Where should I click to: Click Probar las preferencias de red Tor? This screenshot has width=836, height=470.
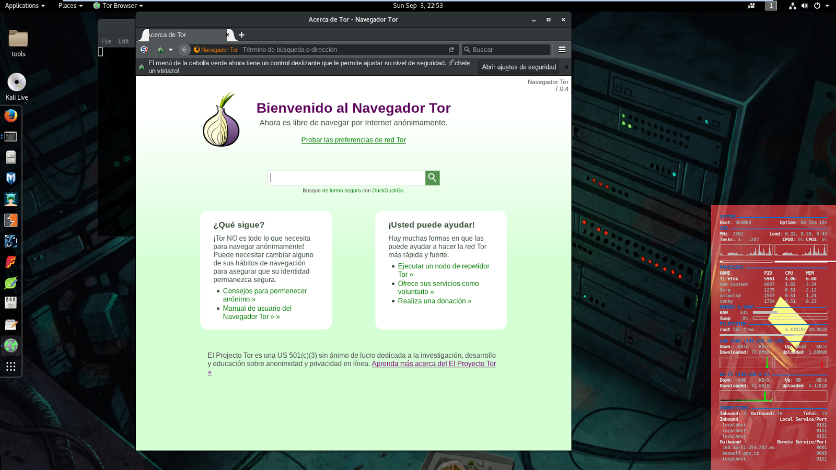353,140
